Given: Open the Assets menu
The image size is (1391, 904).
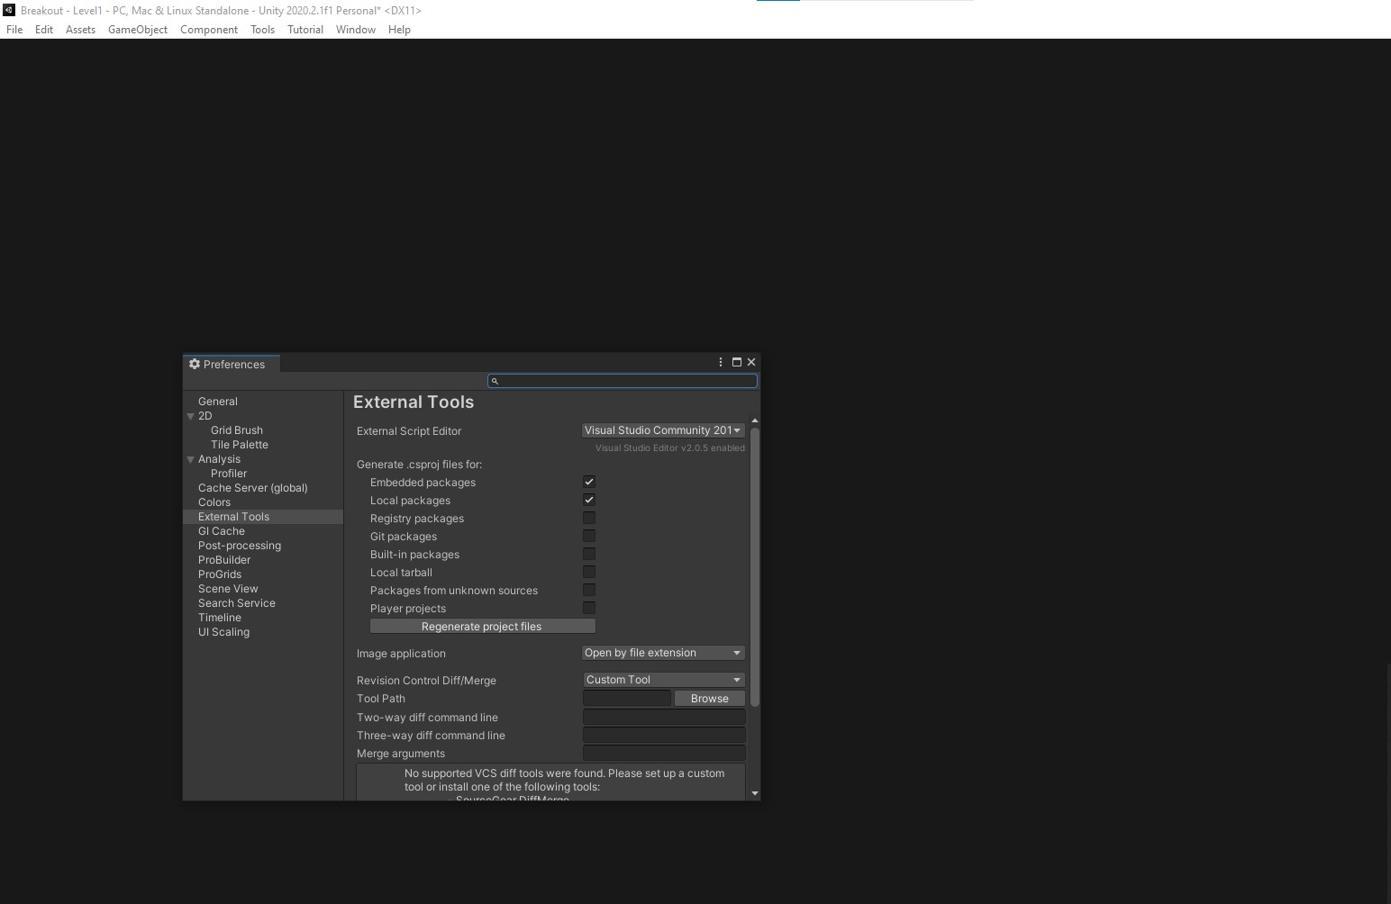Looking at the screenshot, I should pyautogui.click(x=80, y=30).
